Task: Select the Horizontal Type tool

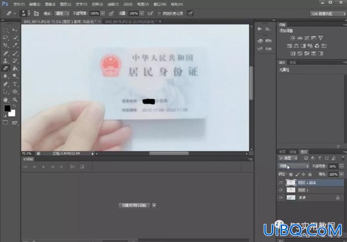Action: tap(15, 84)
